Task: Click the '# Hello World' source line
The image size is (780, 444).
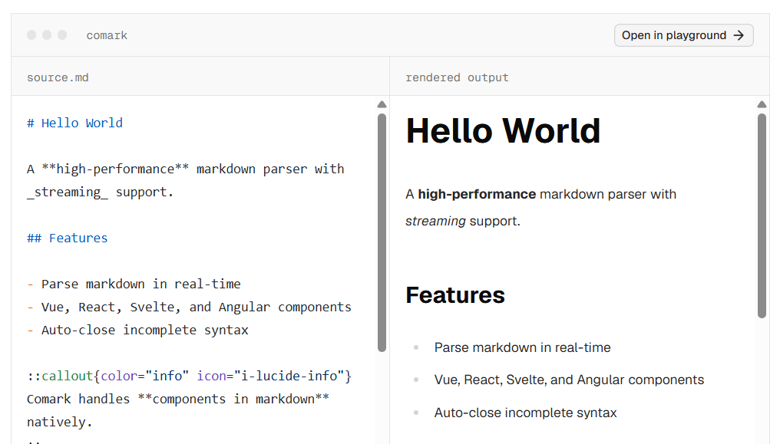Action: coord(74,123)
